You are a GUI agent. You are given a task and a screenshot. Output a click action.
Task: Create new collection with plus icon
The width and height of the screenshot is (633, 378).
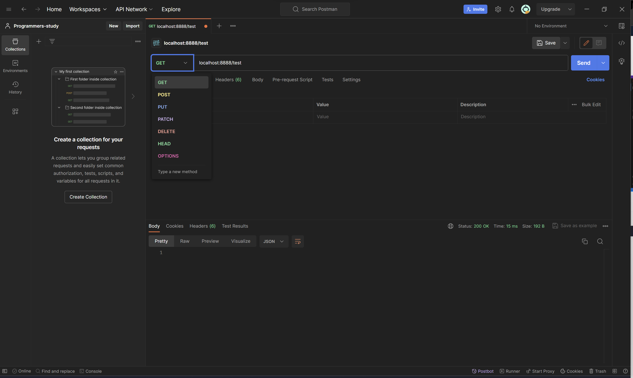(39, 41)
